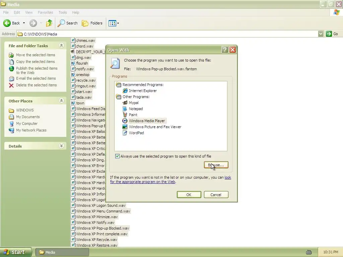The height and width of the screenshot is (257, 343).
Task: Select the tada.wav file
Action: point(81,97)
